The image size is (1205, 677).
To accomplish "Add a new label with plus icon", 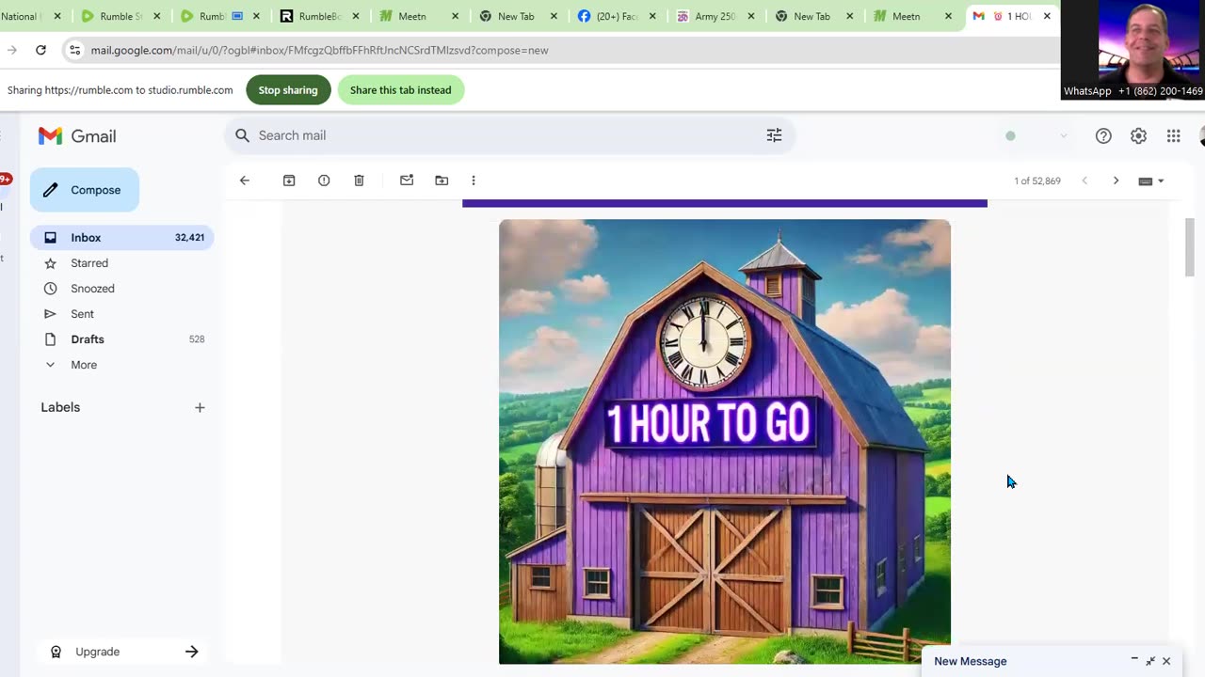I will tap(200, 407).
